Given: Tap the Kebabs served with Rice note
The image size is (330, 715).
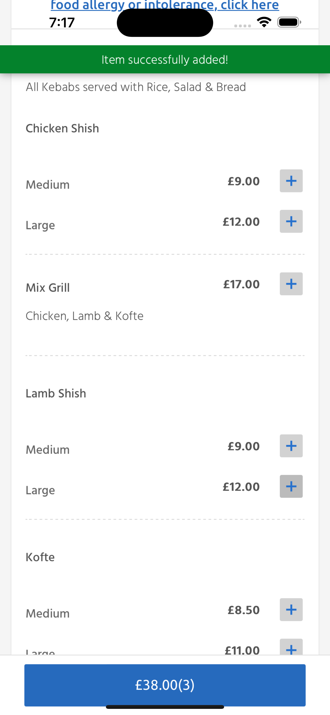Looking at the screenshot, I should [x=136, y=87].
